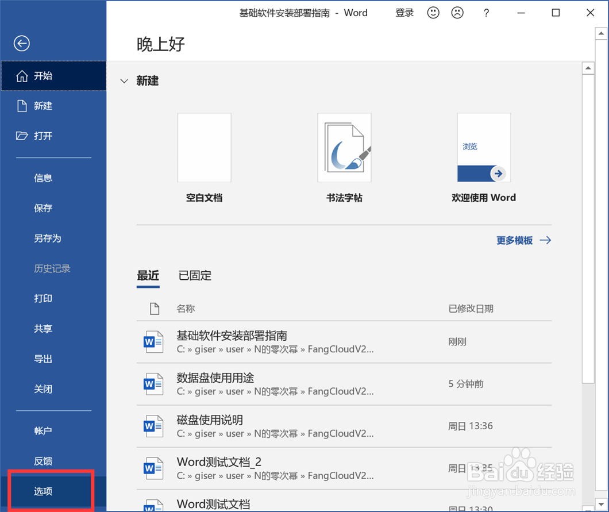
Task: Choose the 书法字帖 template thumbnail
Action: click(x=344, y=148)
